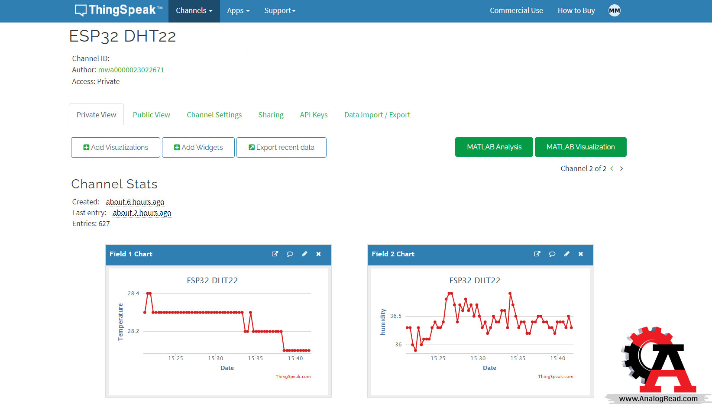Click ThingSpeak.com link in Field 2 chart
The height and width of the screenshot is (404, 712).
click(x=556, y=376)
